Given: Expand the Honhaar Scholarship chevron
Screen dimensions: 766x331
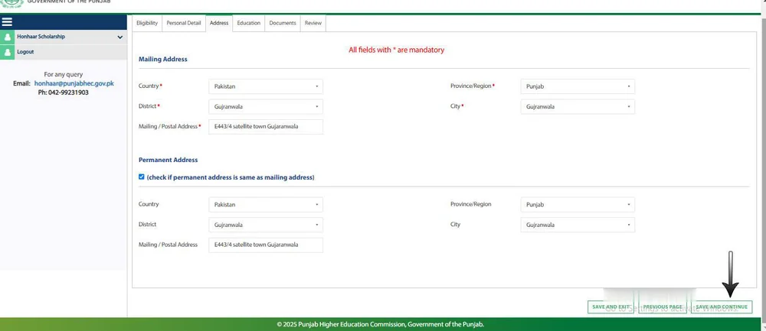Looking at the screenshot, I should pyautogui.click(x=120, y=37).
